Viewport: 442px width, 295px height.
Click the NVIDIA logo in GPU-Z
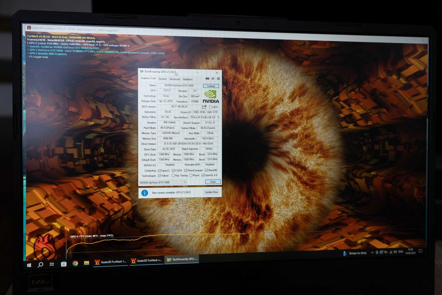coord(211,97)
